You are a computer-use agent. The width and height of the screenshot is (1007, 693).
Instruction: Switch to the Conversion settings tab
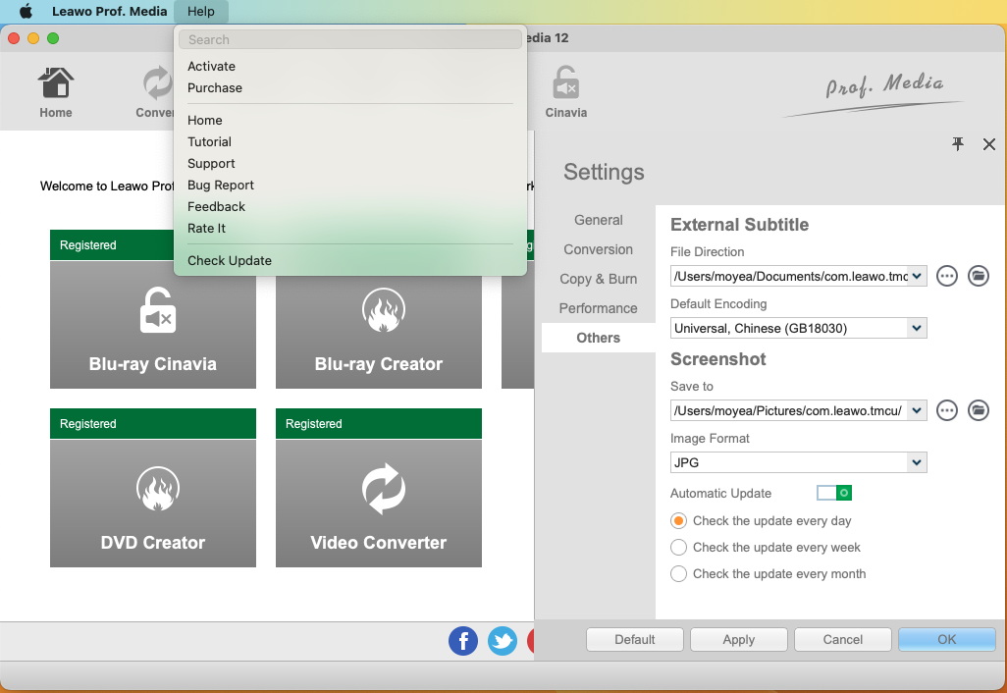[598, 250]
